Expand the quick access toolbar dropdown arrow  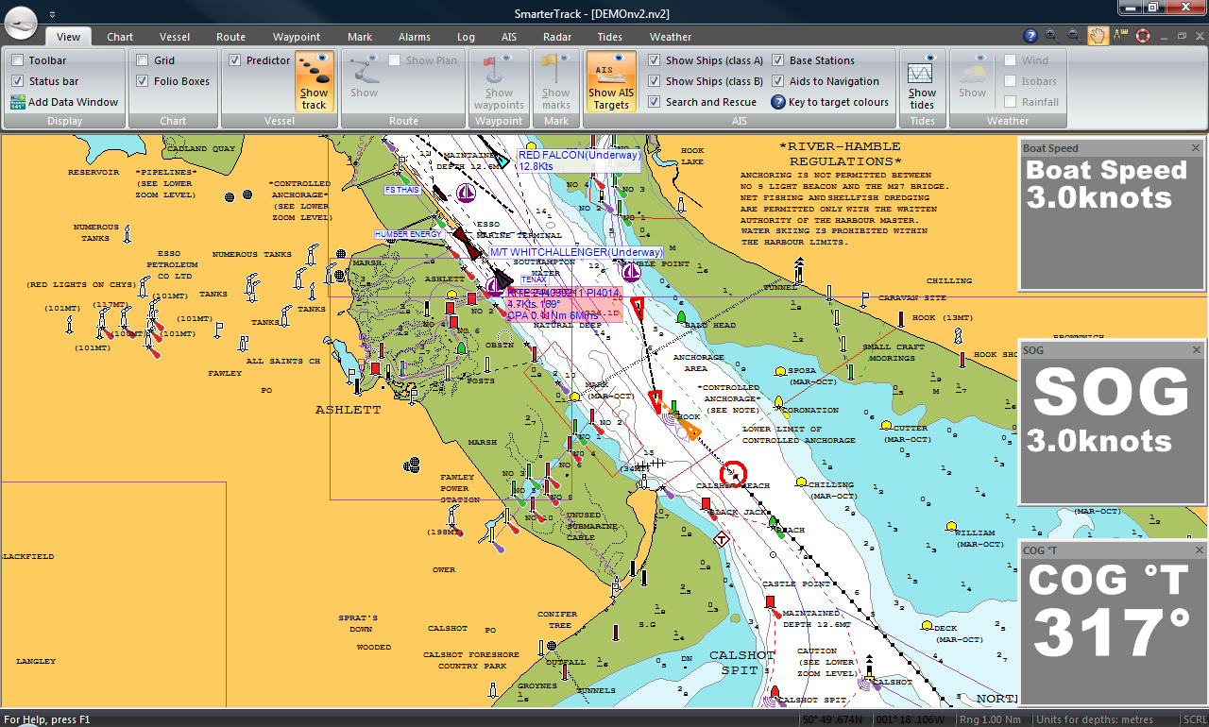[52, 14]
